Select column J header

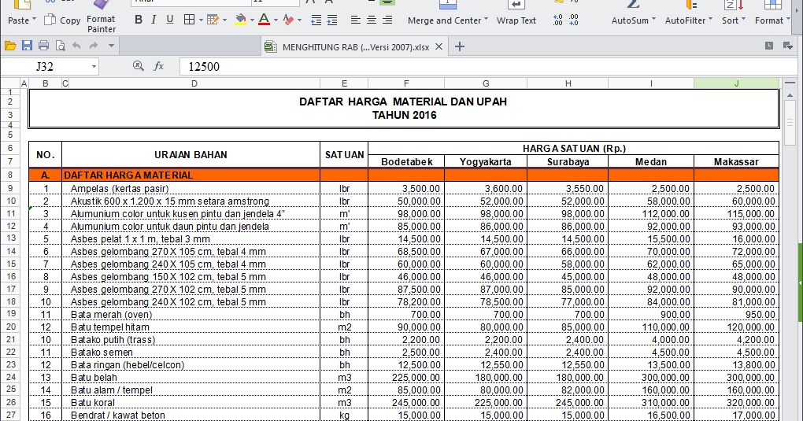pyautogui.click(x=736, y=83)
